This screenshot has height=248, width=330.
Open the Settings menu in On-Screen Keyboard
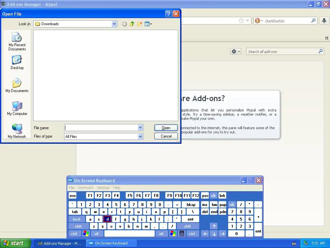click(103, 188)
